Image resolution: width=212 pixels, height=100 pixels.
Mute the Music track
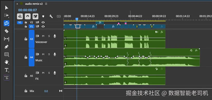coord(43,54)
